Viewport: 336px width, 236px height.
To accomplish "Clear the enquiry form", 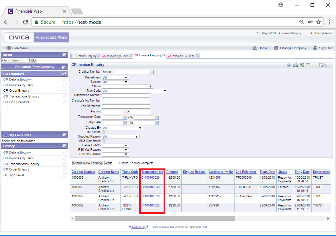I will pos(108,163).
